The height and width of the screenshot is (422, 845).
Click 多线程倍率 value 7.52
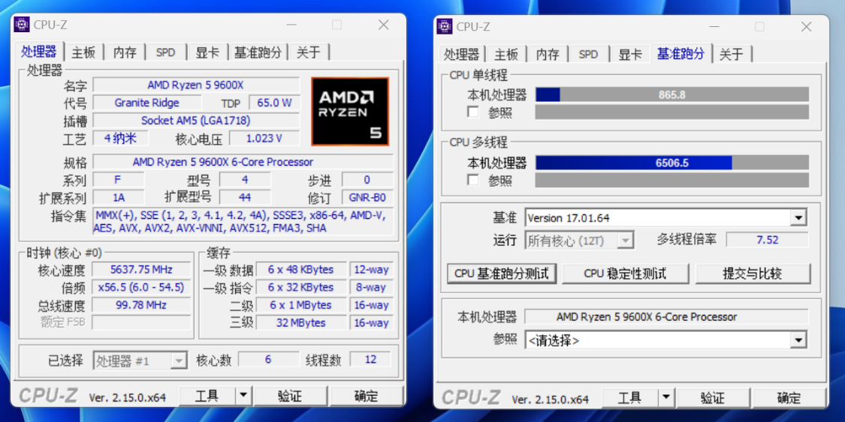click(768, 240)
